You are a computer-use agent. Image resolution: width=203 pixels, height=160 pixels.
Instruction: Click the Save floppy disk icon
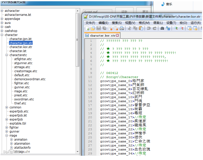click(x=99, y=28)
